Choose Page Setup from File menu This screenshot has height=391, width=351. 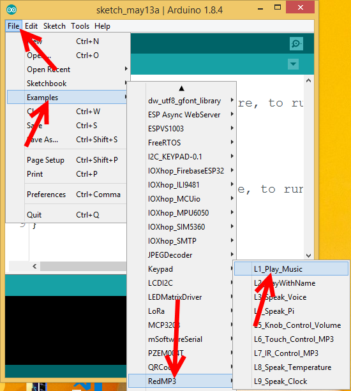[67, 160]
